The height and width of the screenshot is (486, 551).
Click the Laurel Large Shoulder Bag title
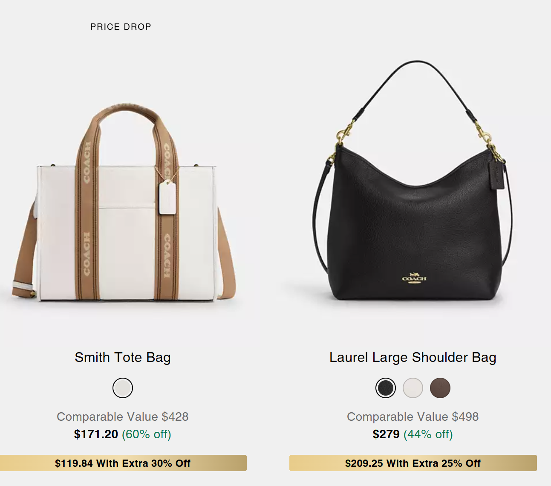pyautogui.click(x=413, y=357)
